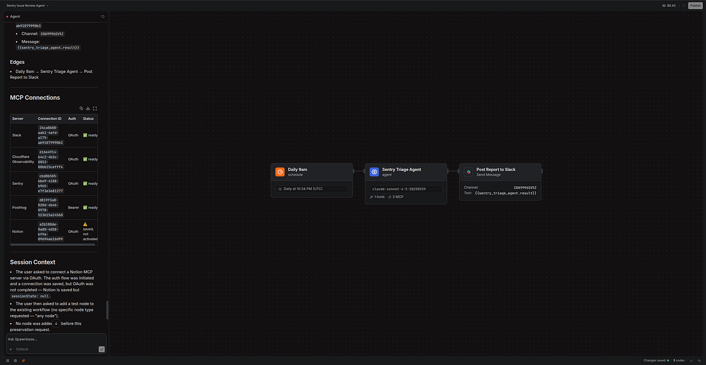Click the activity pulse icon in status bar
Screen dimensions: 706x365
[x=699, y=361]
